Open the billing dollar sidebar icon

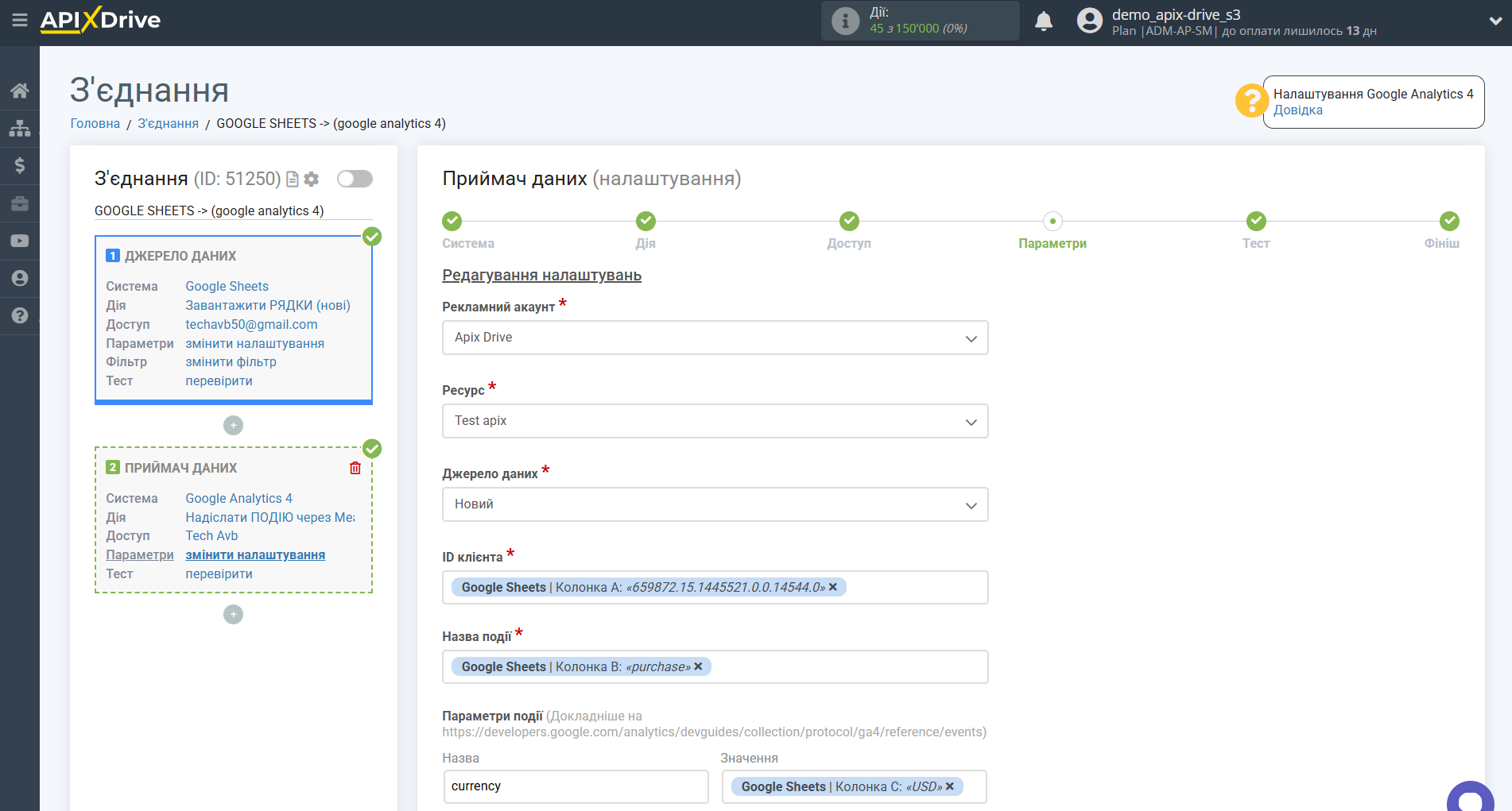pyautogui.click(x=20, y=165)
